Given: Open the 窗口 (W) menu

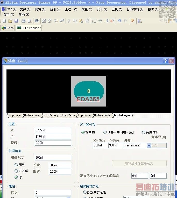Looking at the screenshot, I should point(9,15).
